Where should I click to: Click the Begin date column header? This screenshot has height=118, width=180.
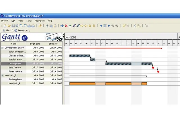[35, 44]
